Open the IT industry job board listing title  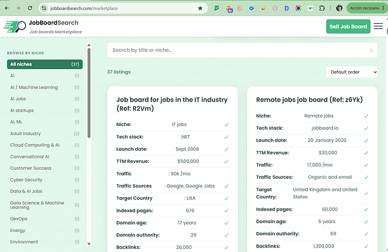pos(172,104)
